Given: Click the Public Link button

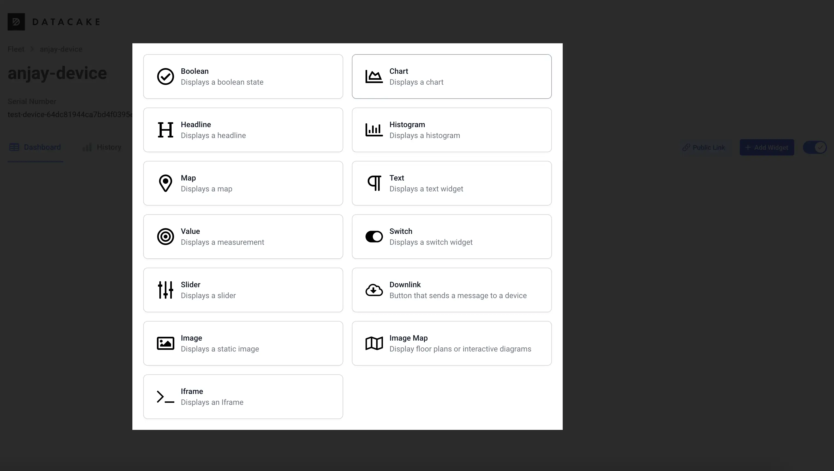Looking at the screenshot, I should 704,147.
